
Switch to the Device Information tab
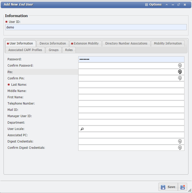click(x=53, y=43)
